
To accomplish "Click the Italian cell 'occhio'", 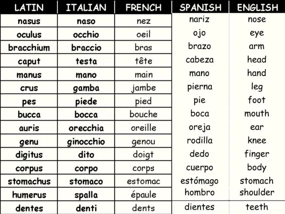I will (x=86, y=34).
